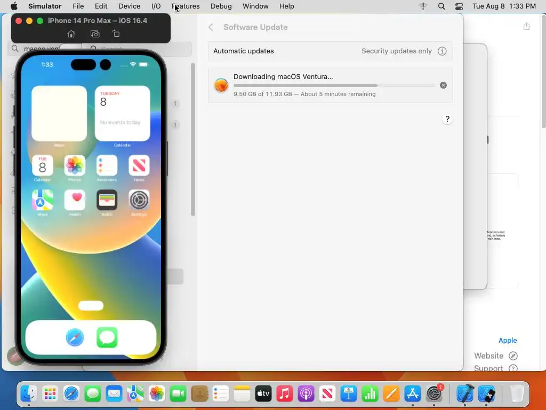Screen dimensions: 546x410
Task: Launch the News app on iPhone home screen
Action: 139,165
